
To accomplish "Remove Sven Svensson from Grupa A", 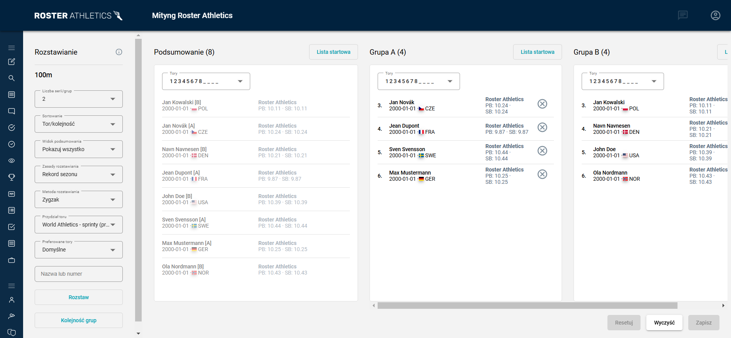I will click(542, 151).
